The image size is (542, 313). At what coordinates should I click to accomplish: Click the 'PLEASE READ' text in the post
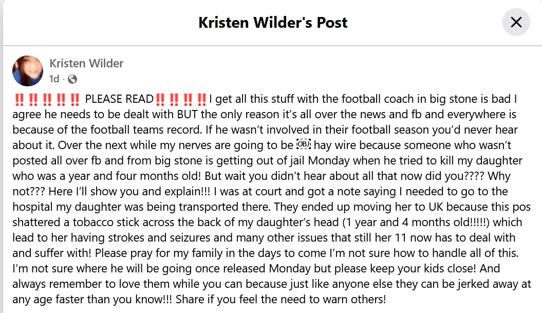tap(119, 99)
